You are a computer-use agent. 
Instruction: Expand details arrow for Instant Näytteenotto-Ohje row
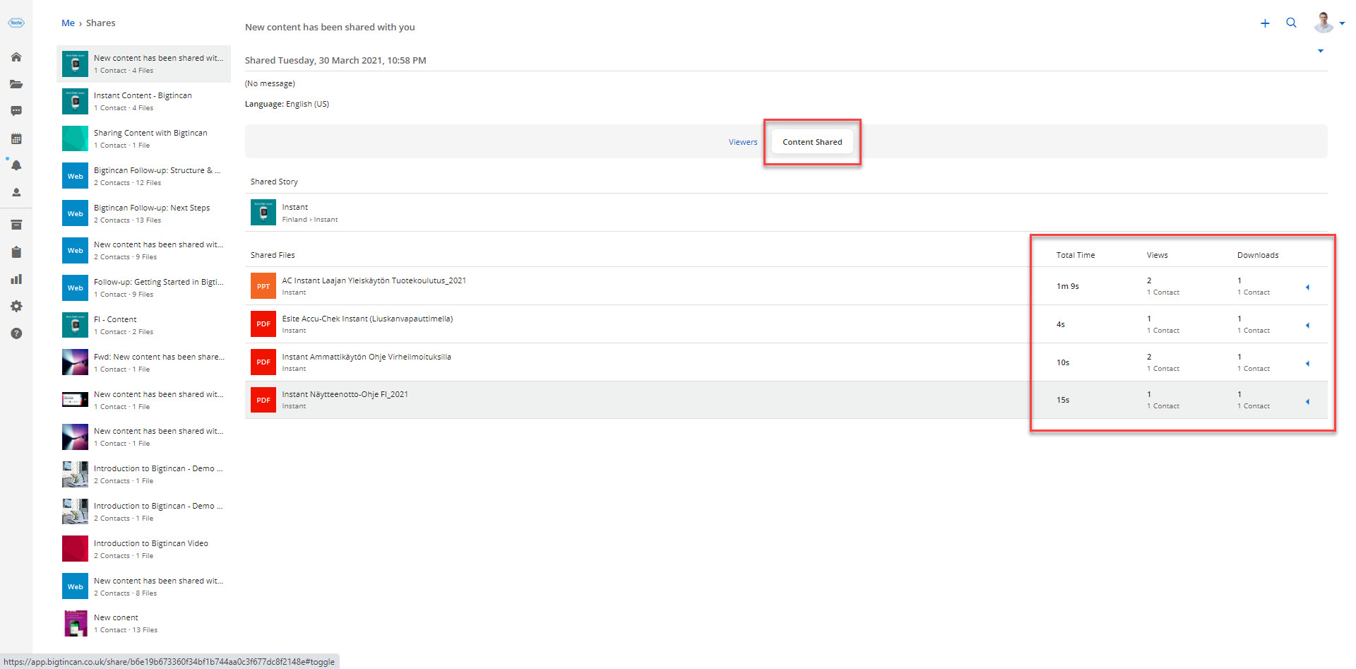click(x=1307, y=401)
